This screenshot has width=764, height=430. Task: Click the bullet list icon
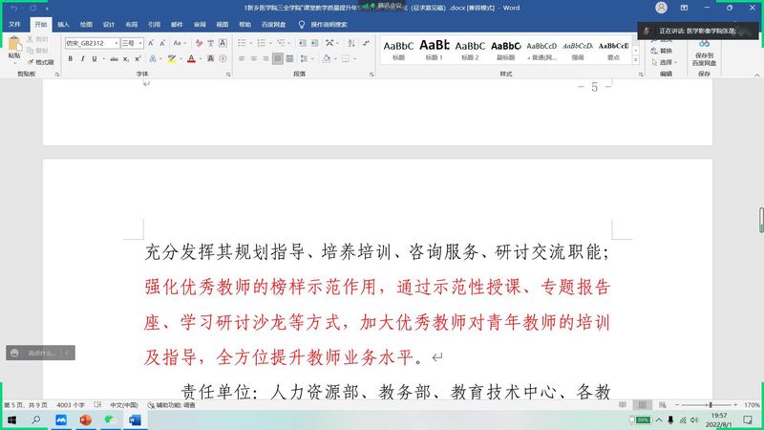[x=241, y=43]
